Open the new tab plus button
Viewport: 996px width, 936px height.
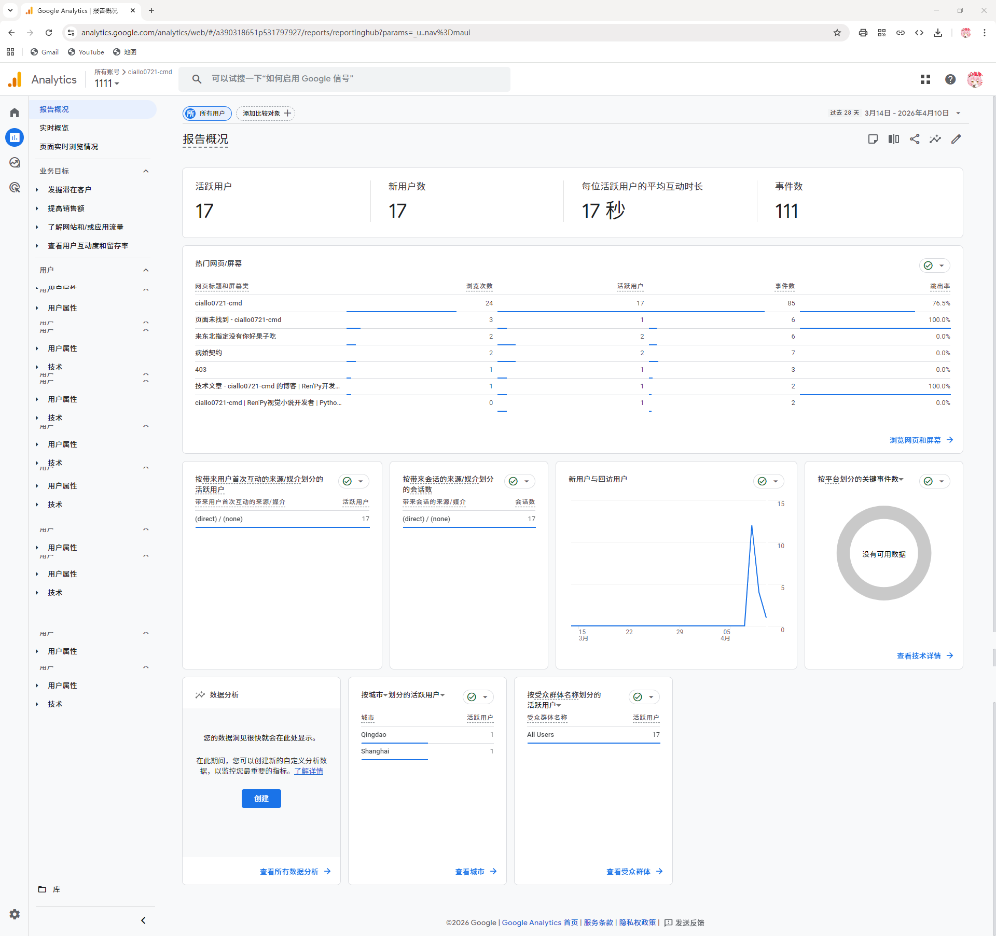151,10
